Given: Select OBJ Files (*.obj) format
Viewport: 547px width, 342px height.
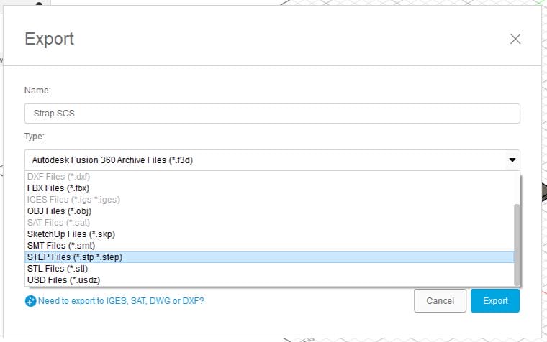Looking at the screenshot, I should pos(59,211).
